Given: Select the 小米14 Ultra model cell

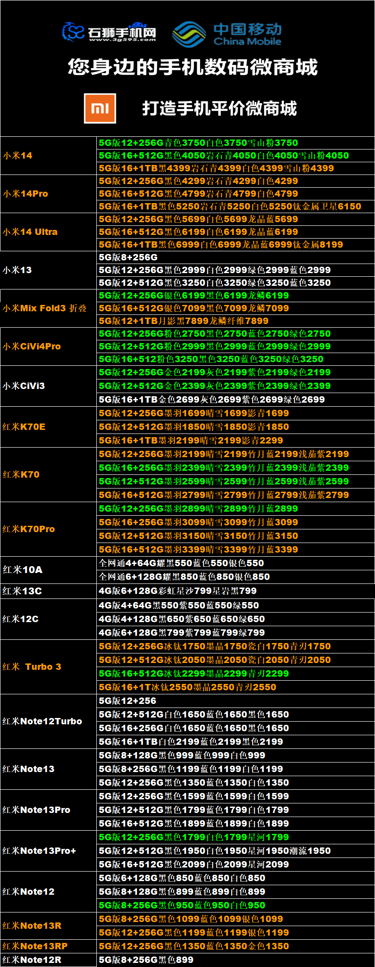Looking at the screenshot, I should [30, 232].
